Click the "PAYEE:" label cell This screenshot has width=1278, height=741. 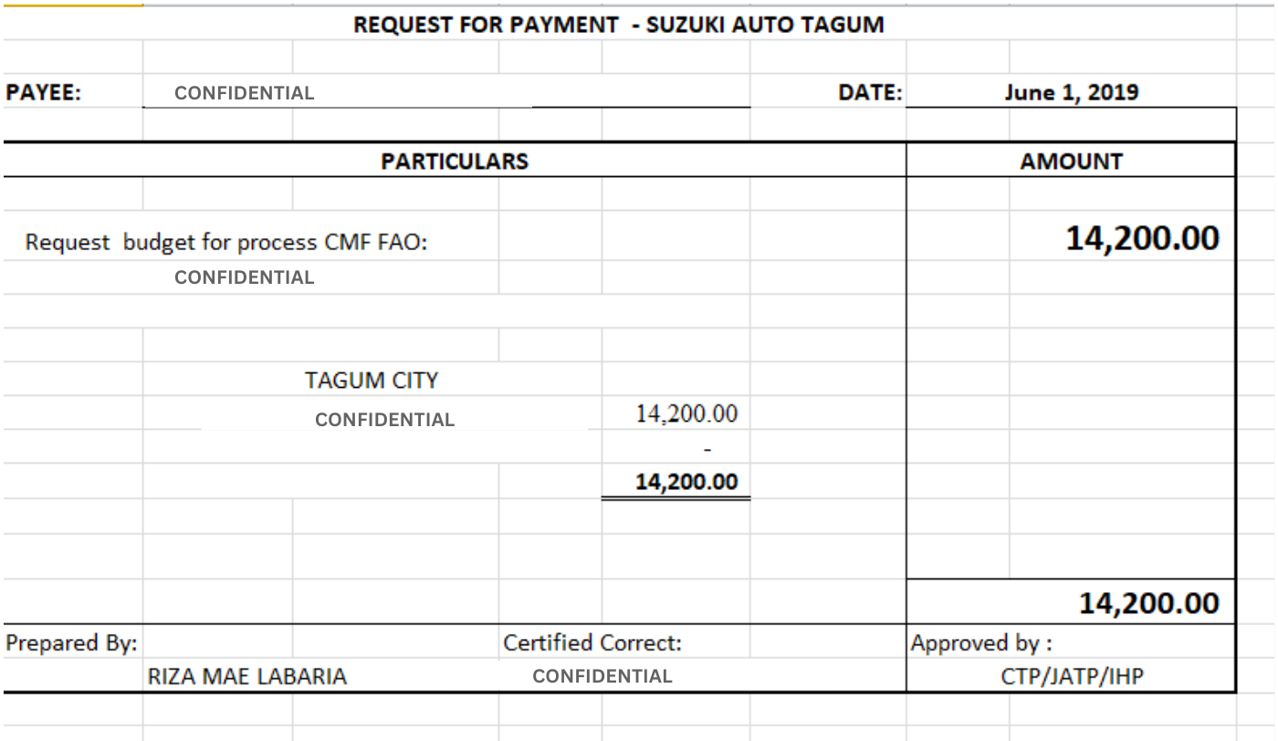(x=44, y=92)
